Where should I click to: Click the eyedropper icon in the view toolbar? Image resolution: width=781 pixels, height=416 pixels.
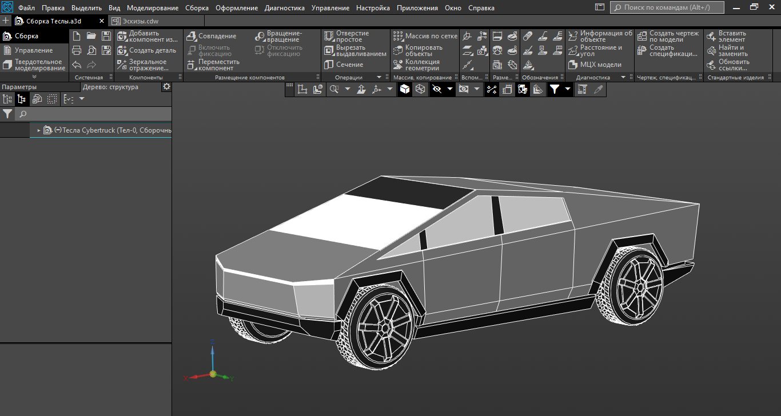pos(598,89)
